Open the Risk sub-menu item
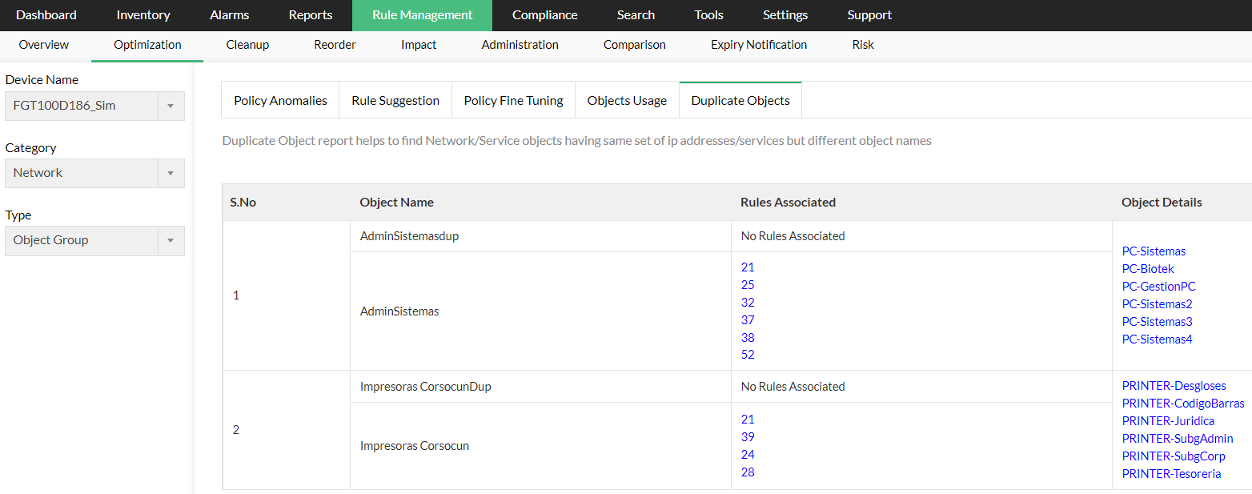 [863, 45]
